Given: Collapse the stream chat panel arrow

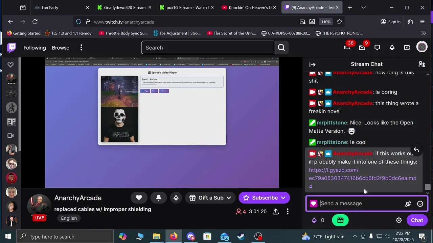Looking at the screenshot, I should [313, 64].
